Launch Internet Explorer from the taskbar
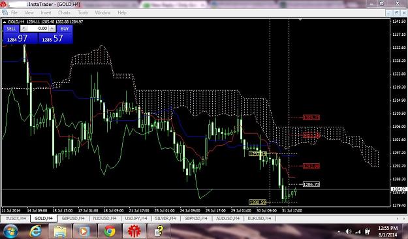 pos(35,231)
